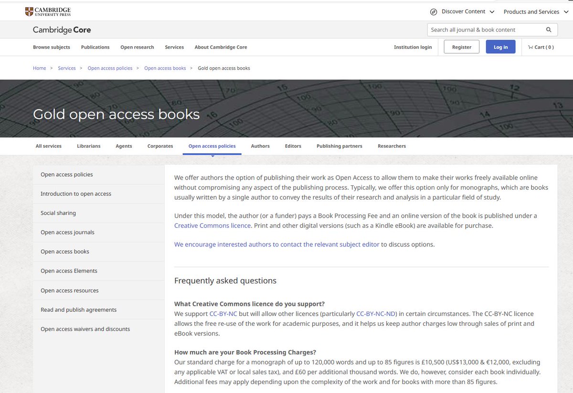
Task: Open the Open research menu
Action: coord(137,47)
